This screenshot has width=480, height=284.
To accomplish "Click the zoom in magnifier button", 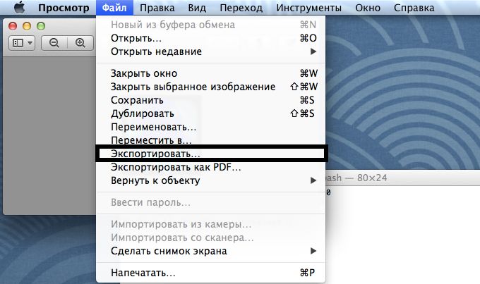I will (80, 43).
